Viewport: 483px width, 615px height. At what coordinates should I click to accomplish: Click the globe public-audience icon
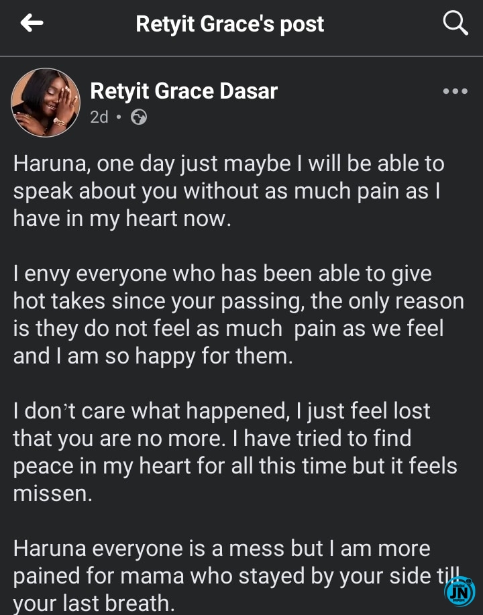point(139,117)
